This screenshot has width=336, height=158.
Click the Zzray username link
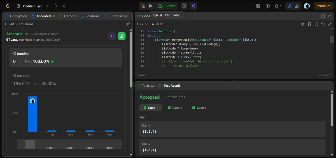pos(15,40)
